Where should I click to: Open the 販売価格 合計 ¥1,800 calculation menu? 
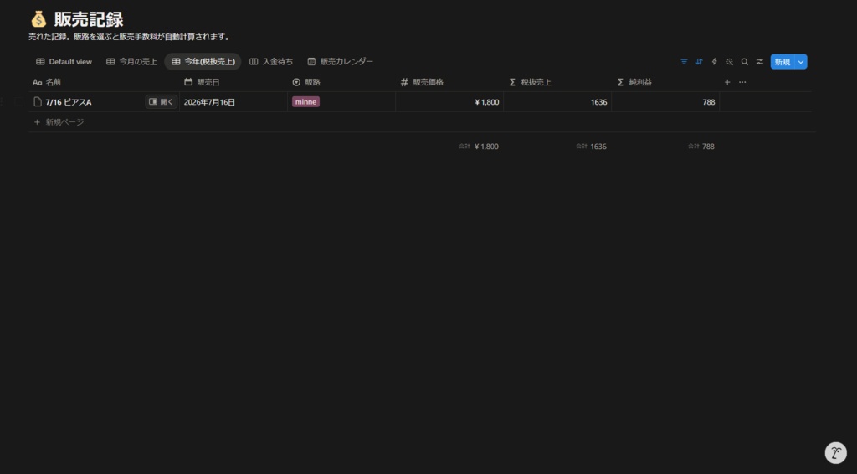point(478,147)
